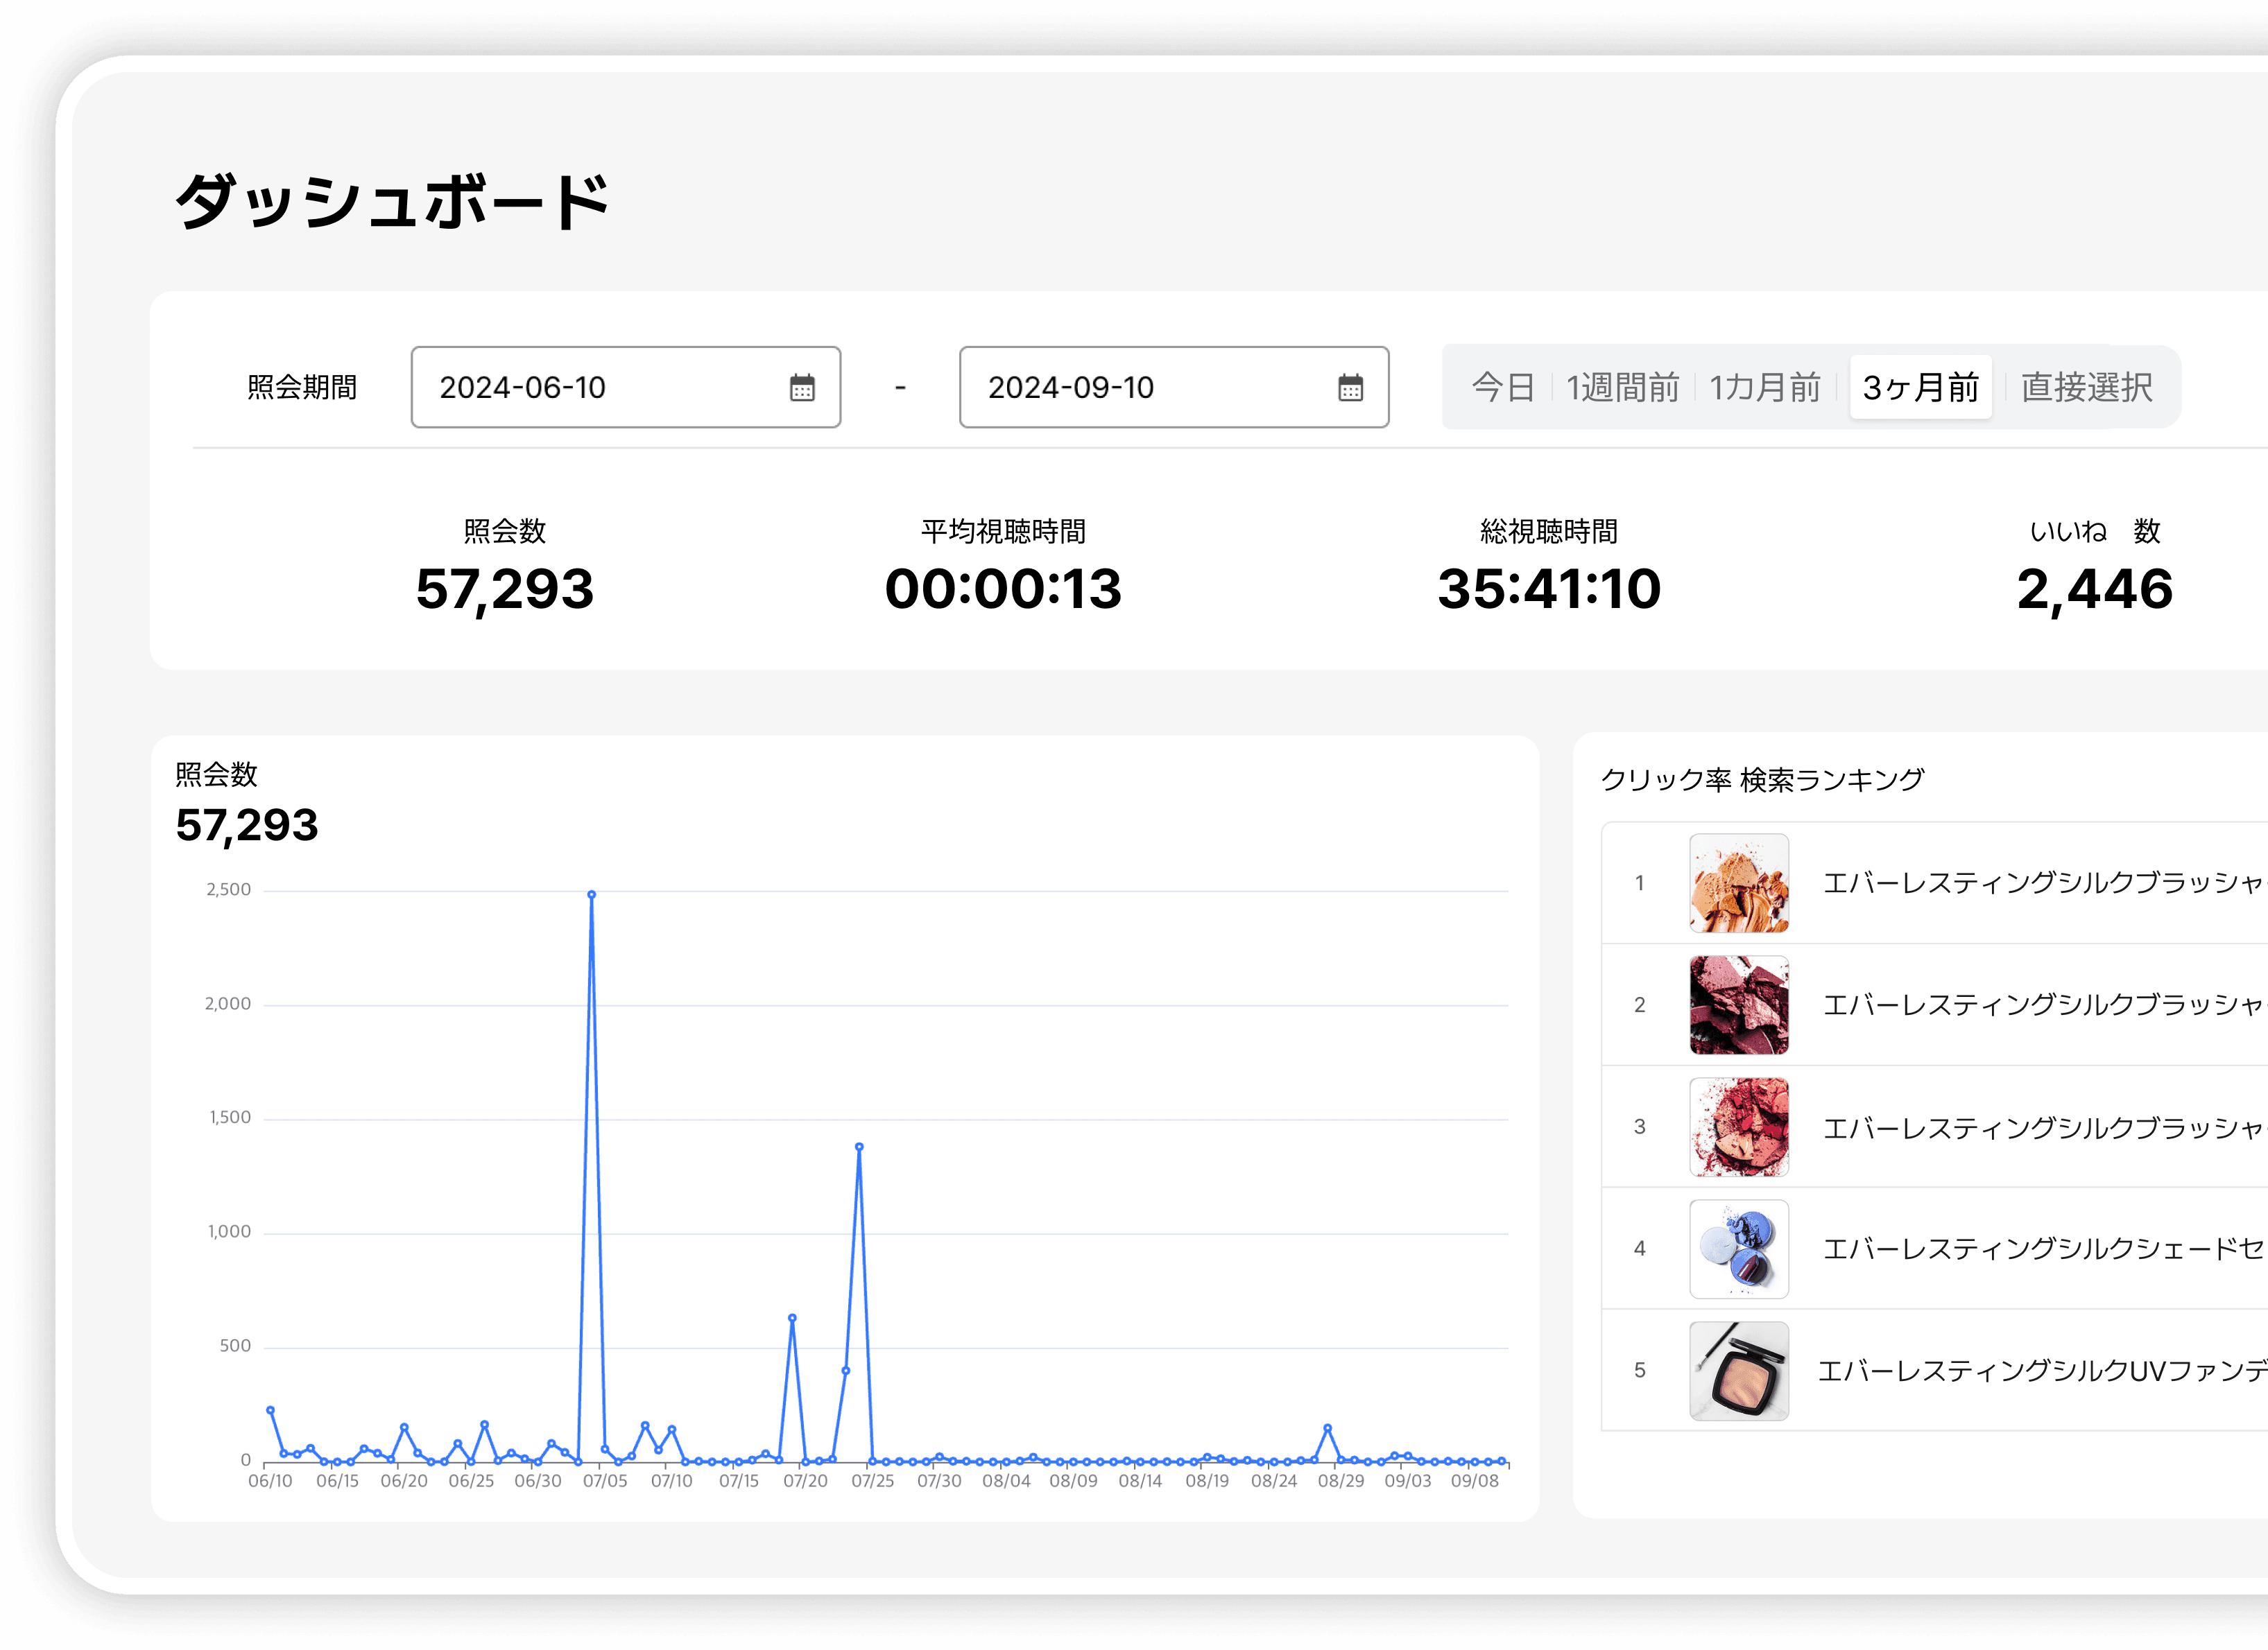Click rank 4 blue eyeshadow thumbnail
This screenshot has height=1650, width=2268.
(1739, 1249)
